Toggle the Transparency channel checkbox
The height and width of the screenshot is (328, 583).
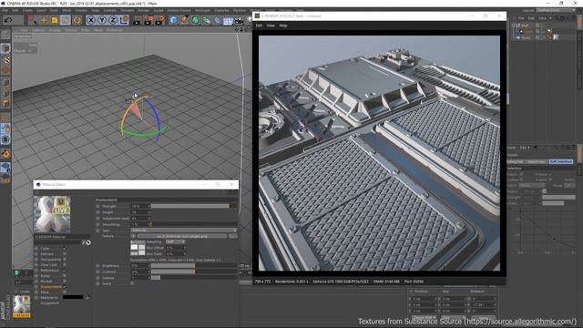[65, 260]
